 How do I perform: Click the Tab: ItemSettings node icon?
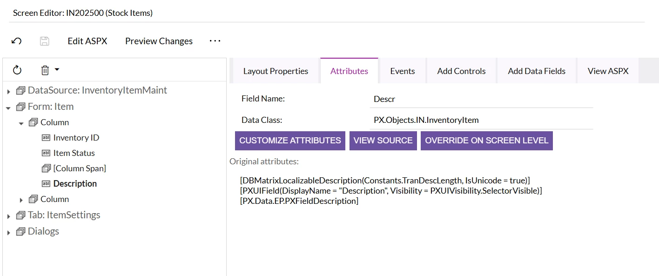point(20,215)
